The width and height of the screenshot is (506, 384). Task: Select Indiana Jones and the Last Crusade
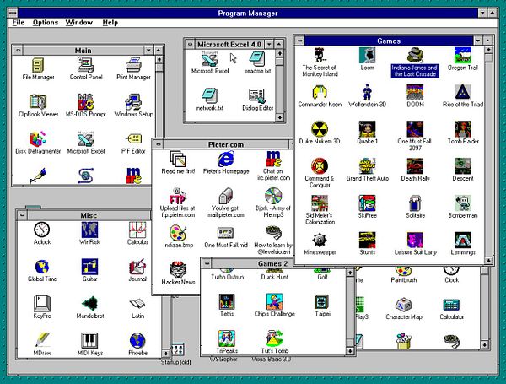[415, 62]
